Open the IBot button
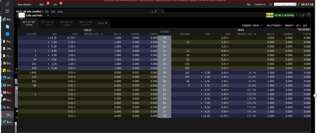 [42, 4]
